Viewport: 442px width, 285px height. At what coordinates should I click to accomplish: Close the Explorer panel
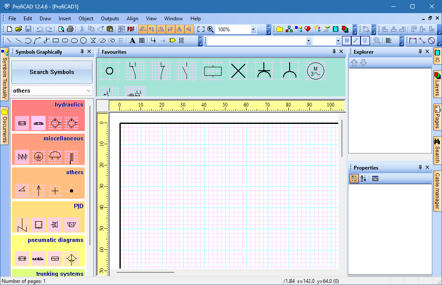pyautogui.click(x=428, y=52)
